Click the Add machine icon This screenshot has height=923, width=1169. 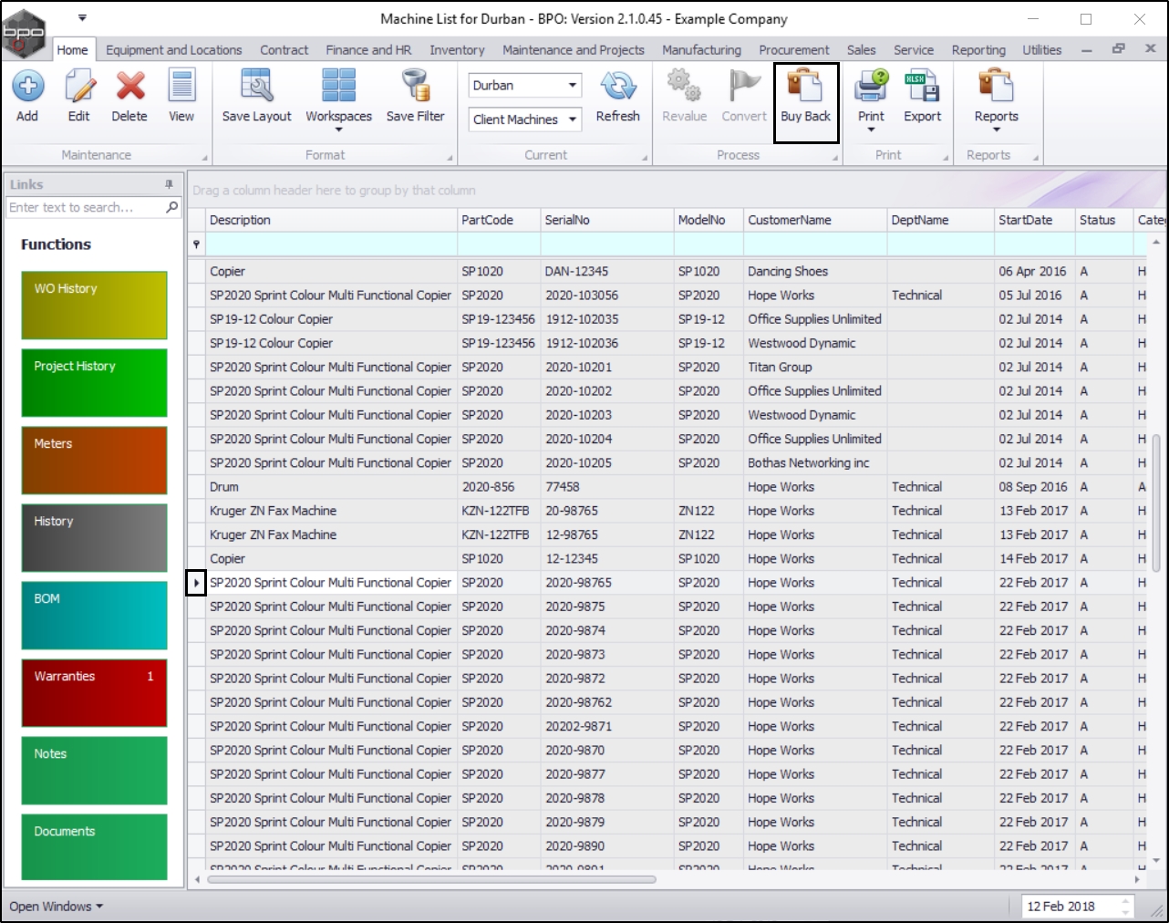tap(27, 88)
